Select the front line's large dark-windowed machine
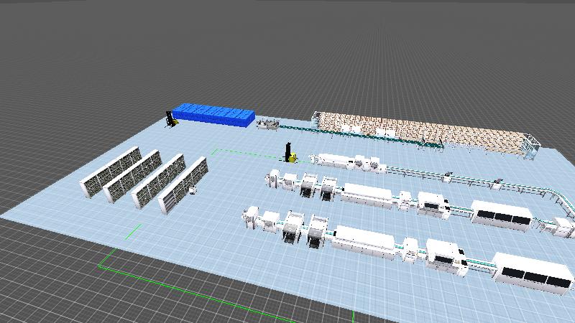 point(533,268)
